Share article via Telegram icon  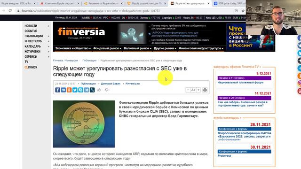click(87, 90)
